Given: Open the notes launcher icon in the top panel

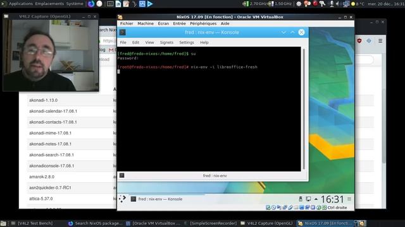Looking at the screenshot, I should point(126,4).
